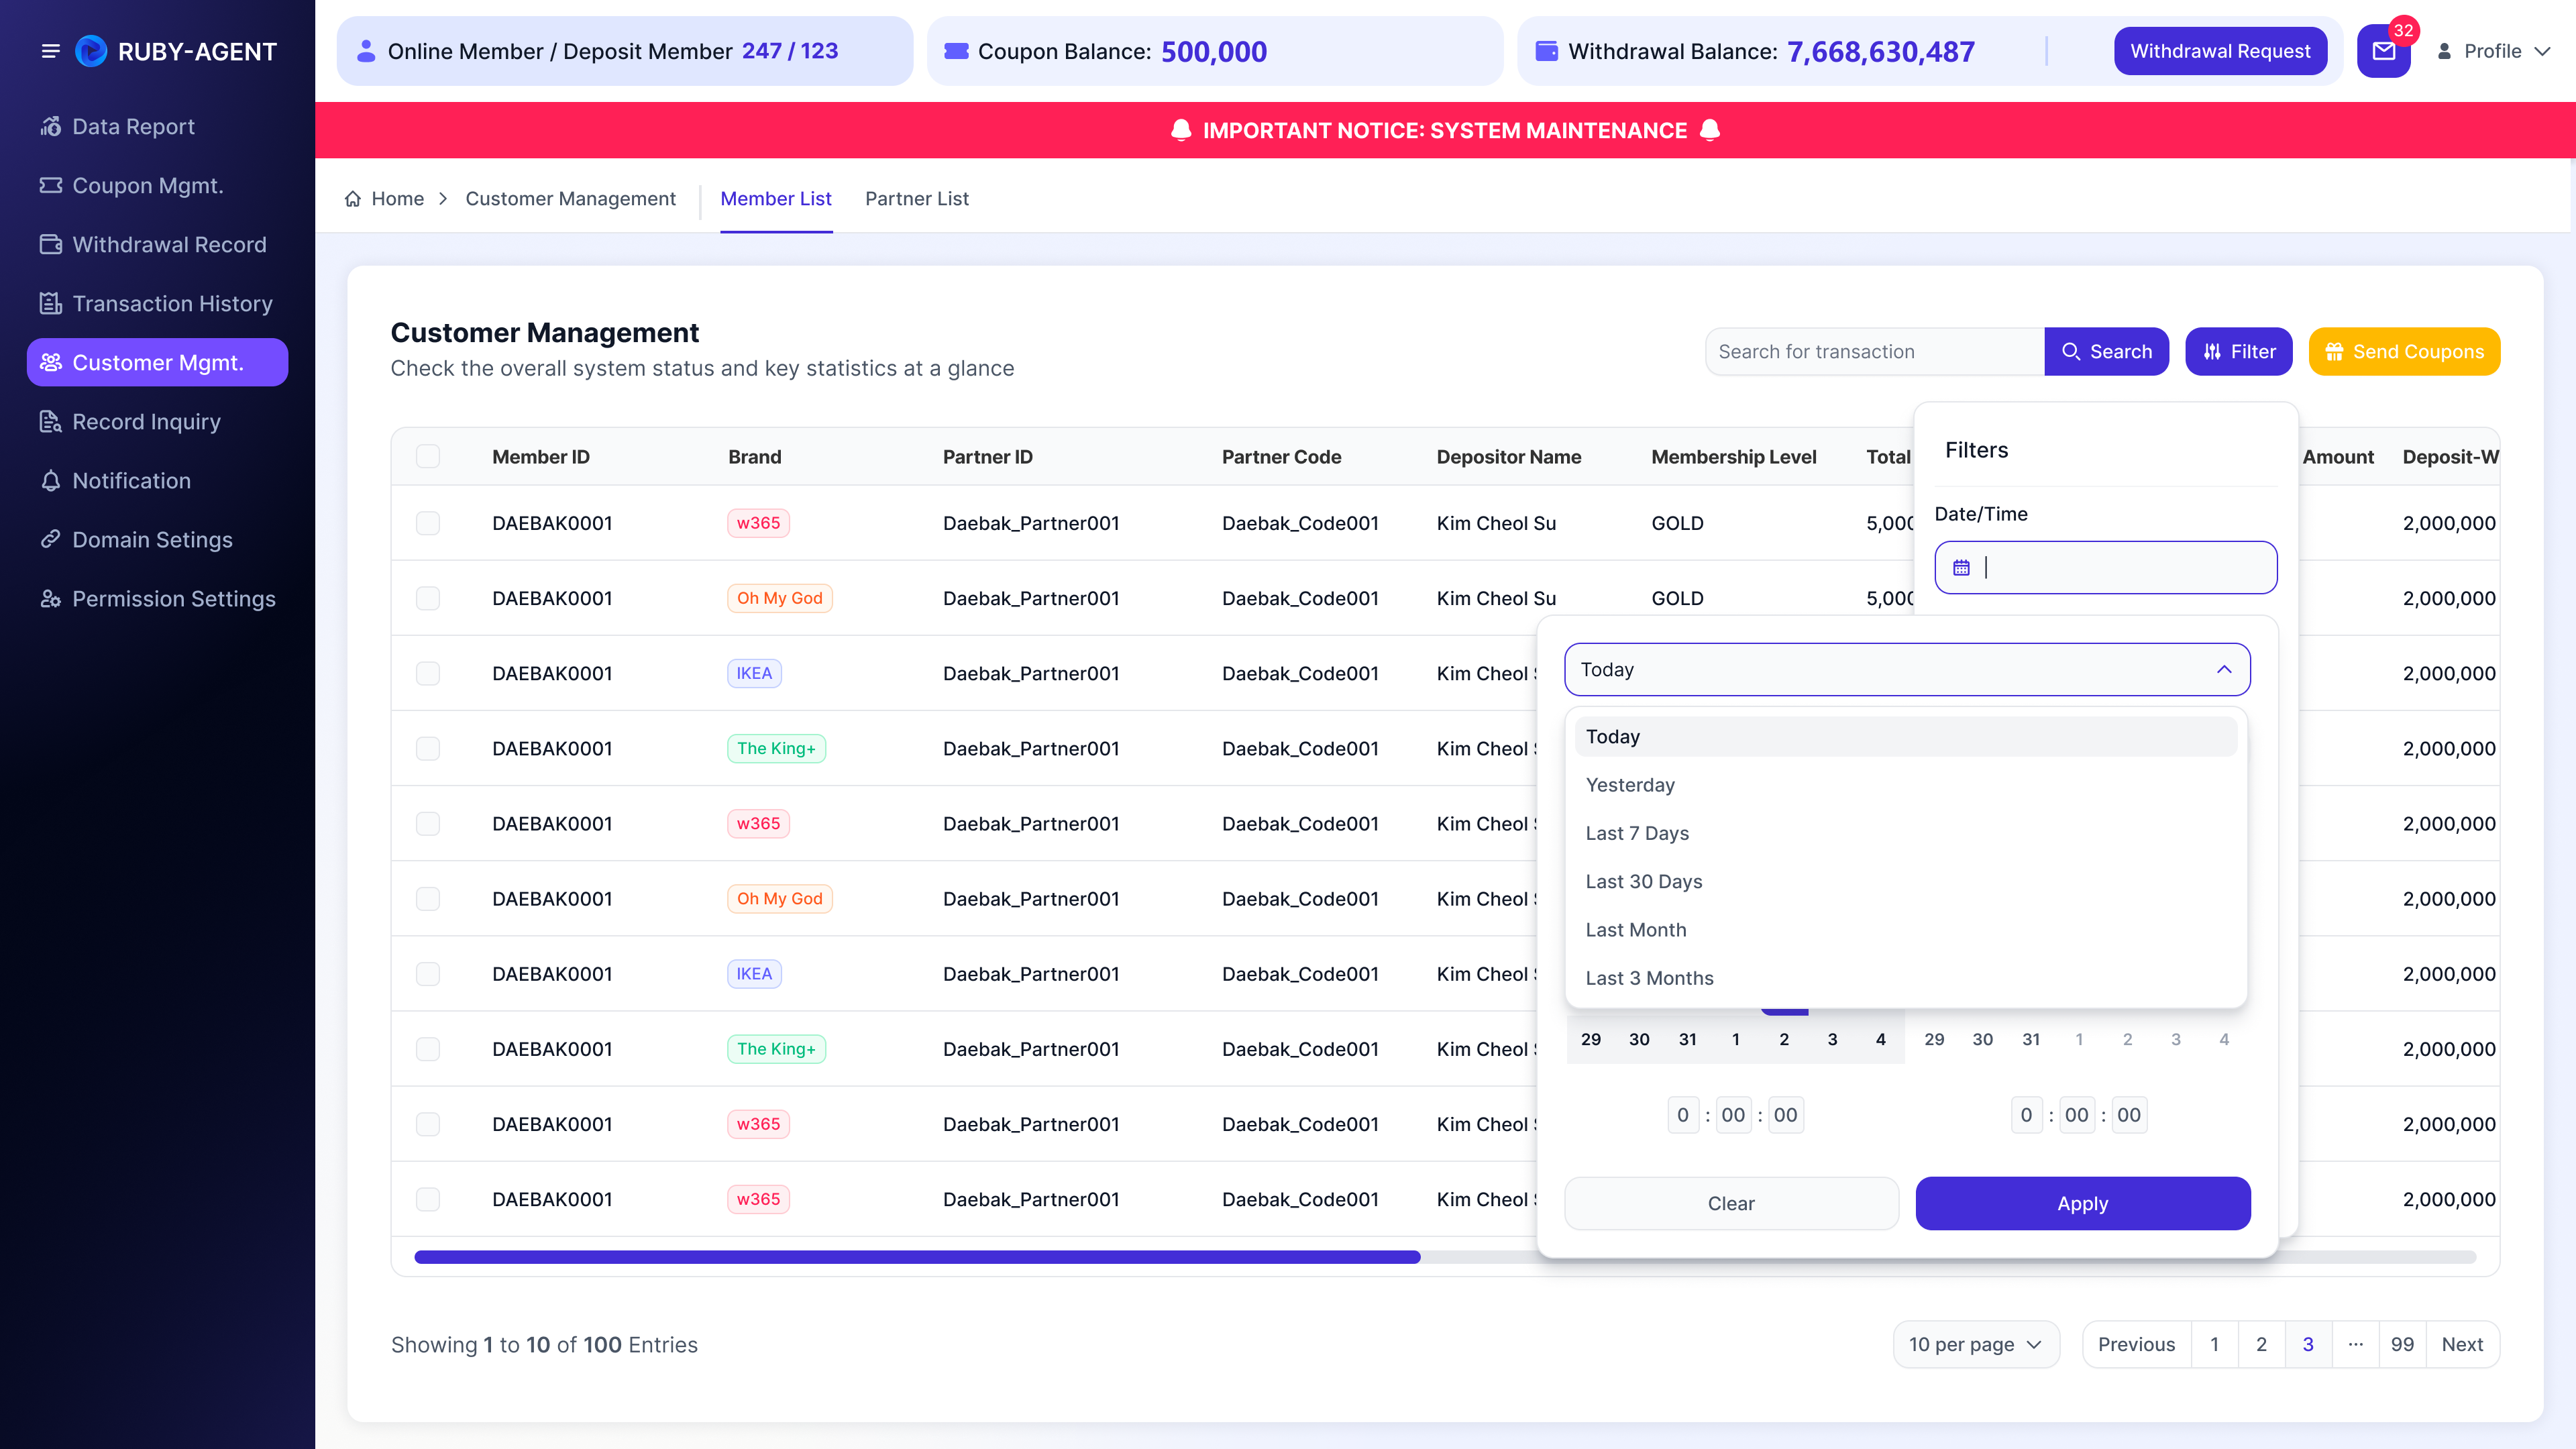
Task: Check the first row w365 member checkbox
Action: pyautogui.click(x=428, y=523)
